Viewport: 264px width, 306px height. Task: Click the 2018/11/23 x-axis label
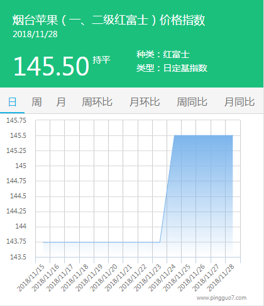[148, 278]
